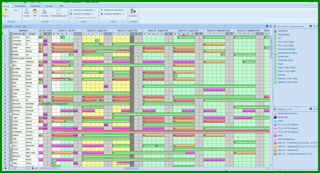The width and height of the screenshot is (320, 173).
Task: Select Urlaub ½ Tag 2.Hälfte icon
Action: pyautogui.click(x=275, y=71)
